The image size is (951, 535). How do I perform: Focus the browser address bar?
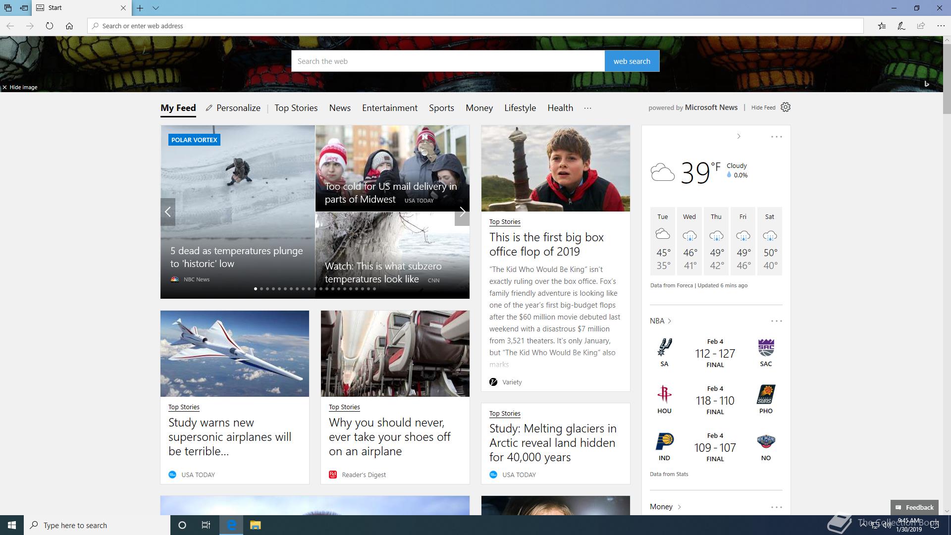[x=475, y=26]
